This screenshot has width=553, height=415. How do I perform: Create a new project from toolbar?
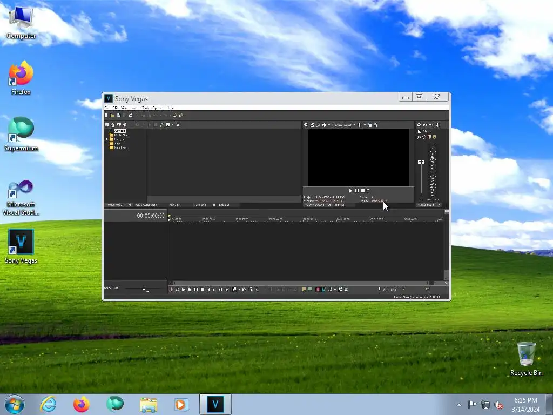click(106, 116)
